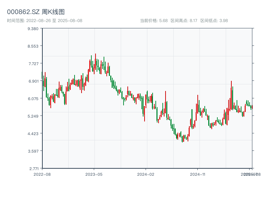Click the 2022-08 x-axis label
Image resolution: width=280 pixels, height=210 pixels.
[x=42, y=174]
